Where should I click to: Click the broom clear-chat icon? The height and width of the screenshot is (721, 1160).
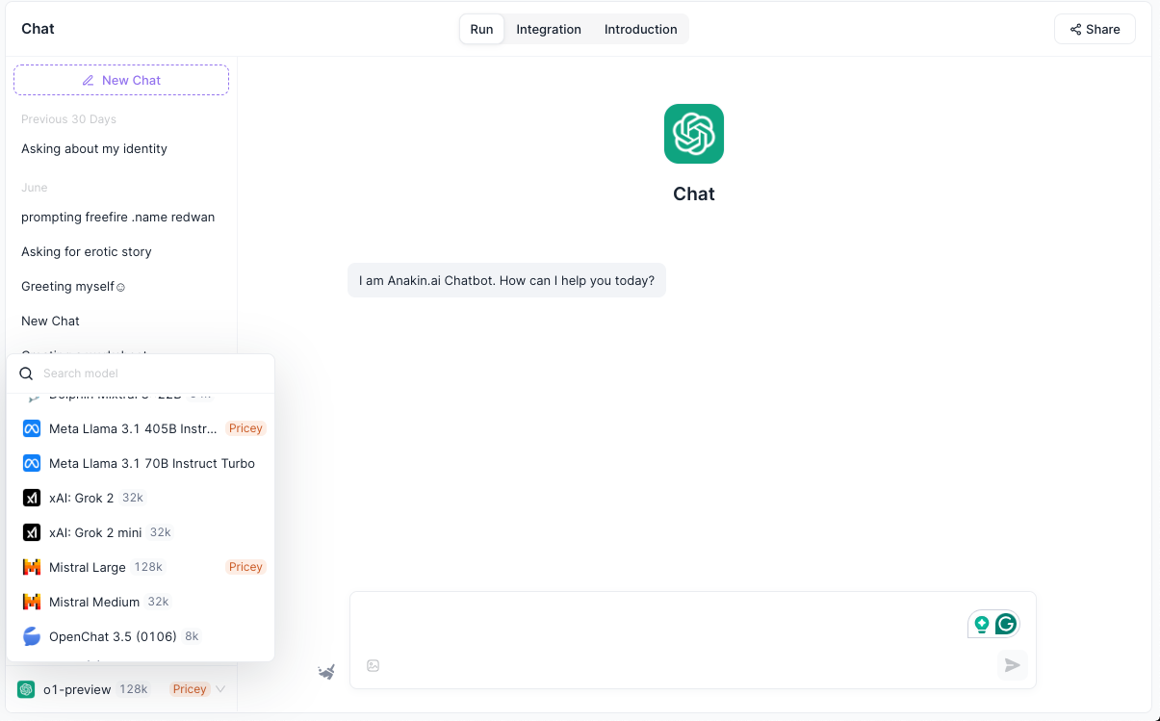coord(327,671)
